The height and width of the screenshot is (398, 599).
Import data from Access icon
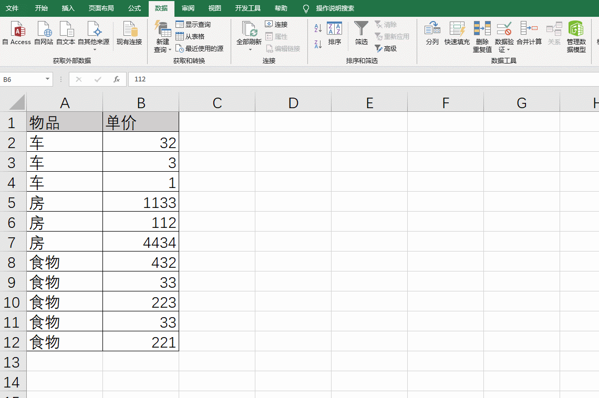(x=17, y=34)
